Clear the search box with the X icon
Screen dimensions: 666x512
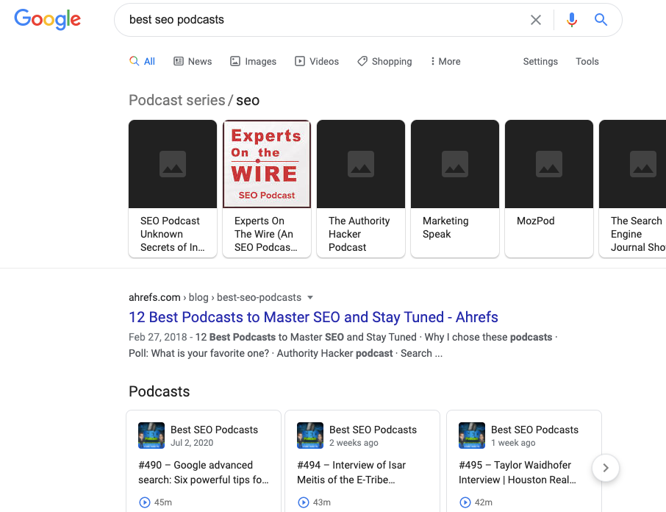(536, 20)
